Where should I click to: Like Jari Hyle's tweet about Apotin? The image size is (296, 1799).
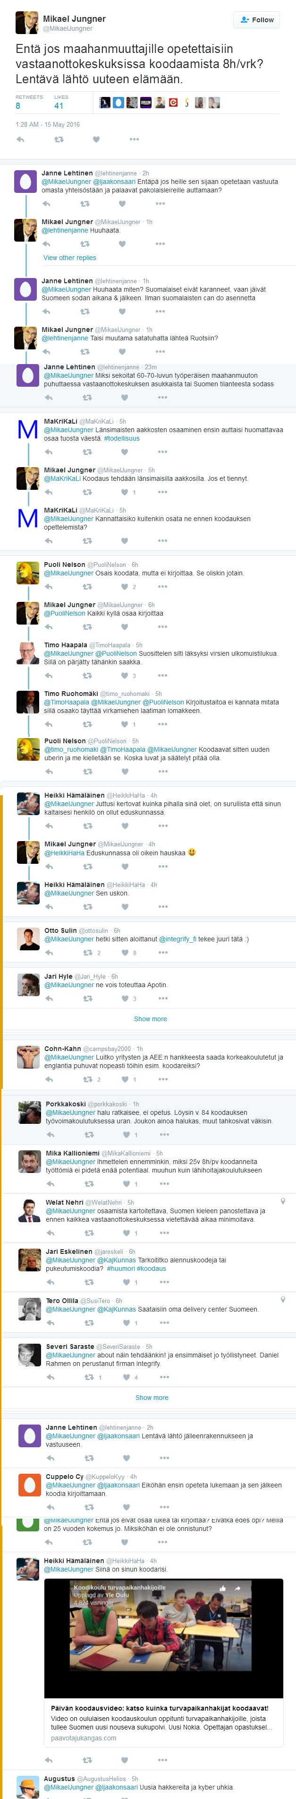click(125, 999)
